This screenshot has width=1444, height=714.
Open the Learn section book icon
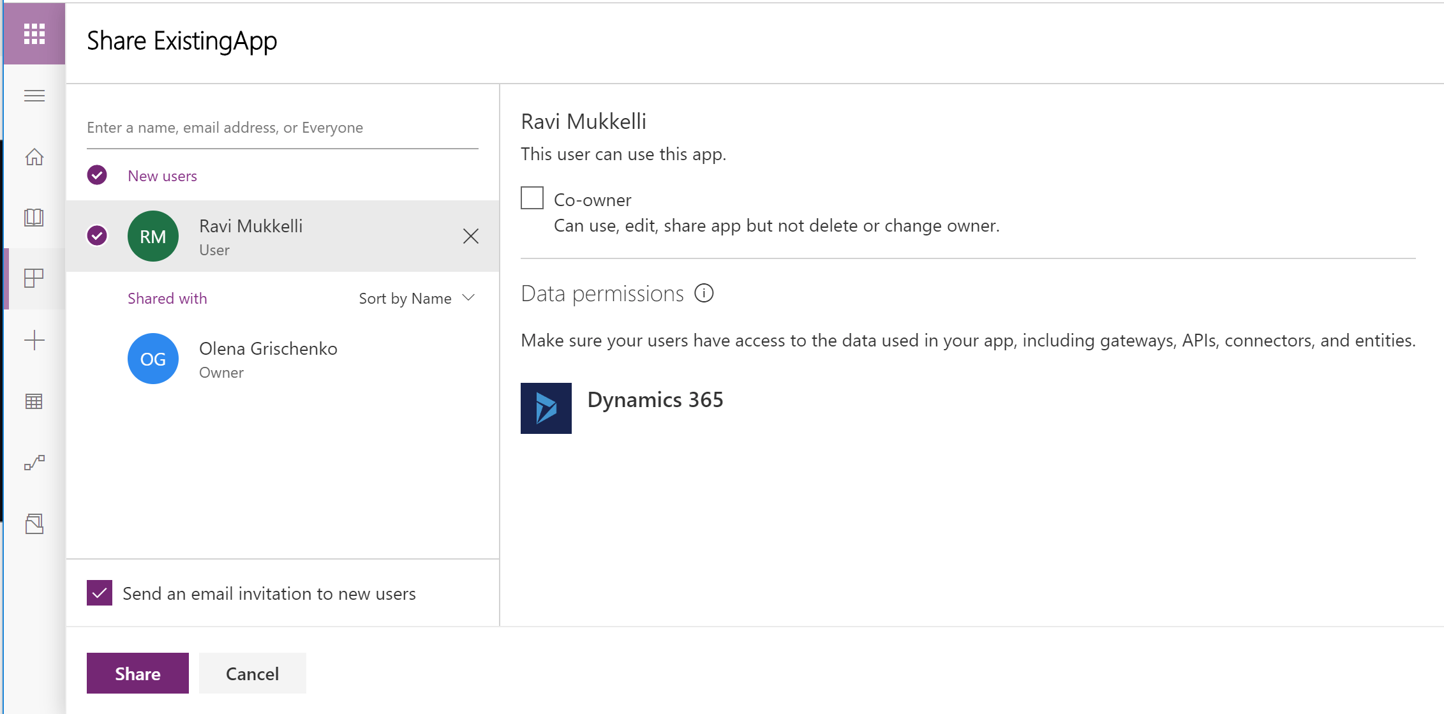tap(34, 218)
